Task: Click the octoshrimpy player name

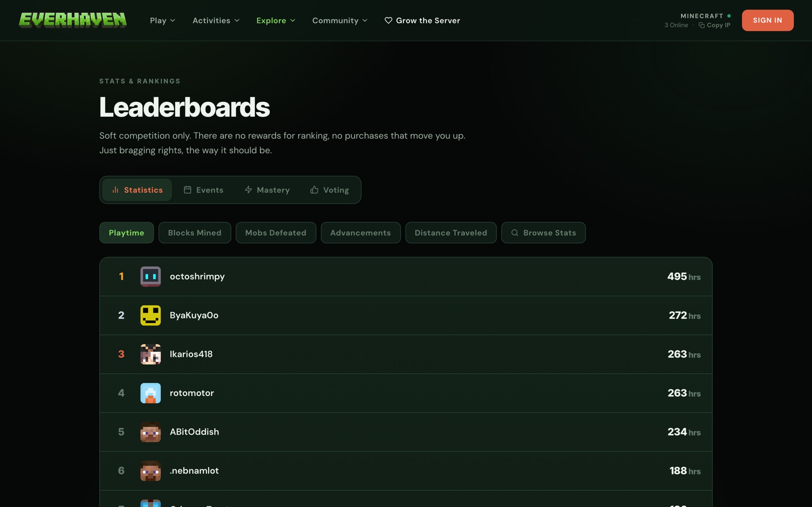Action: coord(197,276)
